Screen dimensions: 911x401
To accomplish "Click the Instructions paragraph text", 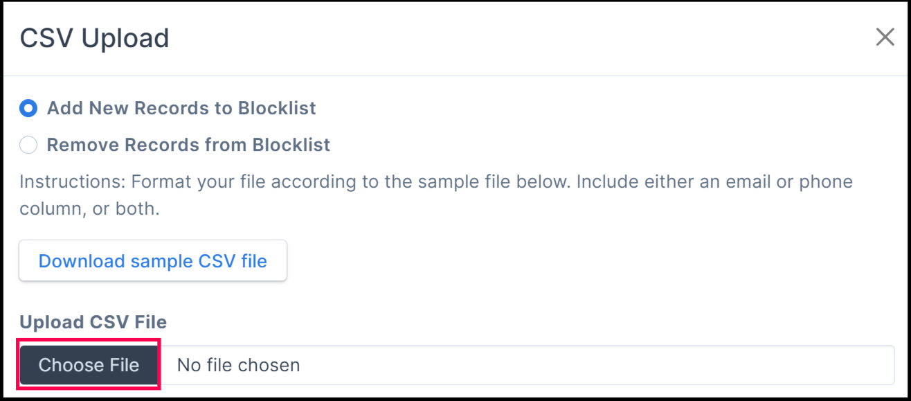I will click(435, 182).
